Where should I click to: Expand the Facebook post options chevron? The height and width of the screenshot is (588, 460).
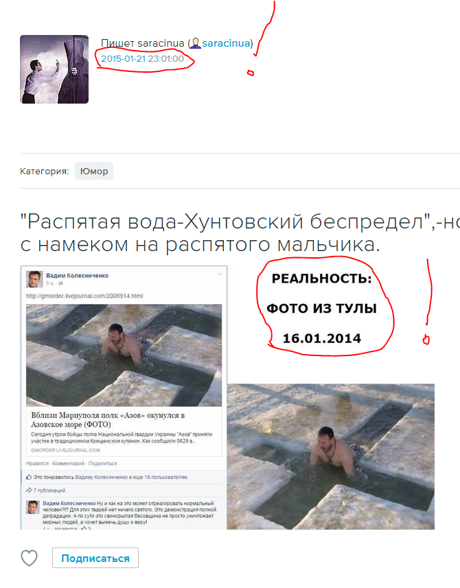tap(220, 274)
